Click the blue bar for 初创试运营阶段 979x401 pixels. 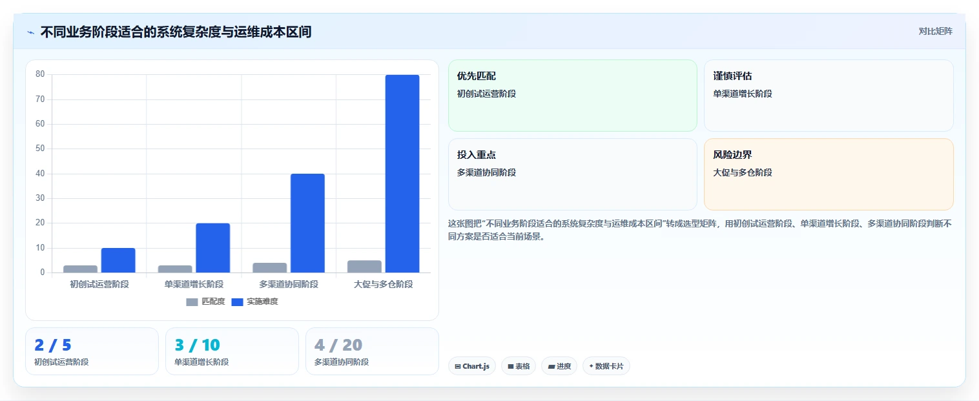tap(118, 260)
